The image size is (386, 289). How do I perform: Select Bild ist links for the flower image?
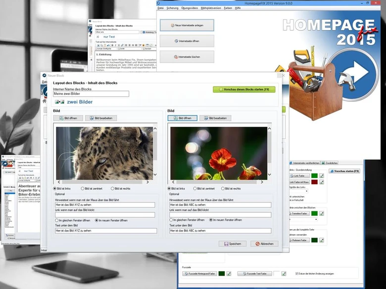pyautogui.click(x=169, y=189)
